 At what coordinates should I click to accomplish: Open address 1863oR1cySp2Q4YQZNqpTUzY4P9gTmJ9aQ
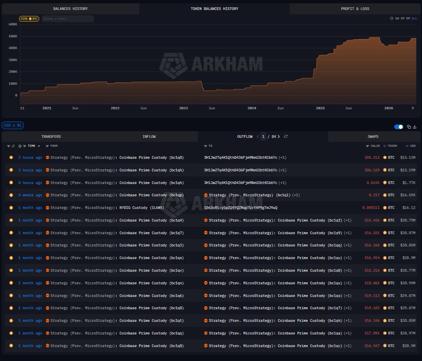pos(241,208)
